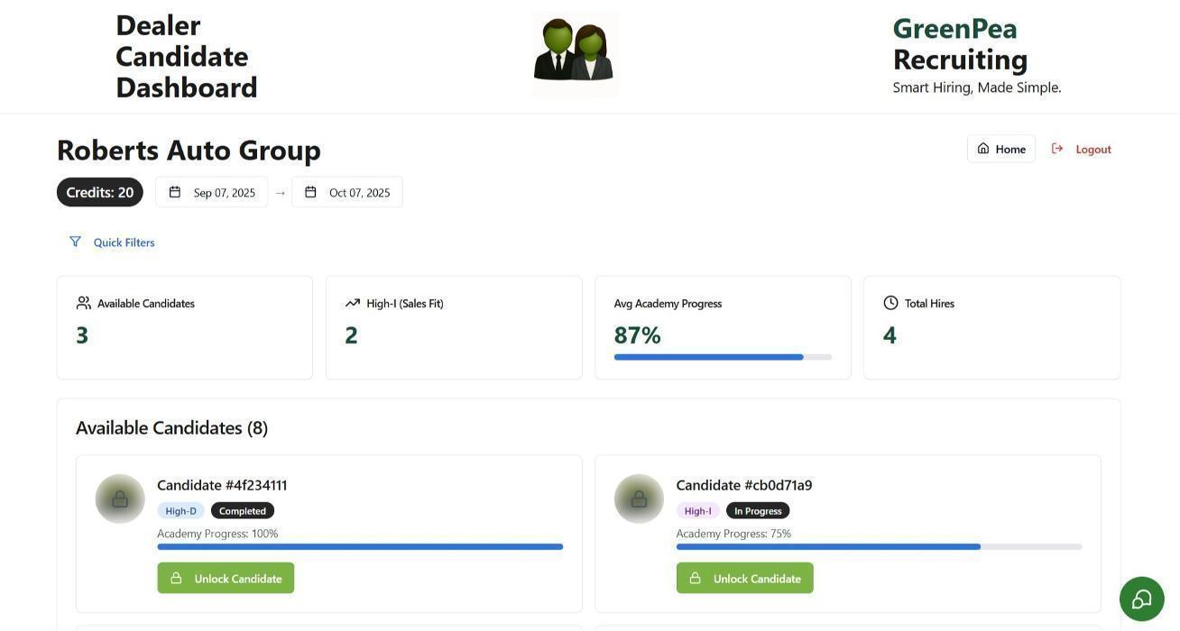The image size is (1180, 631).
Task: Click the trending arrow icon on High-I card
Action: point(352,303)
